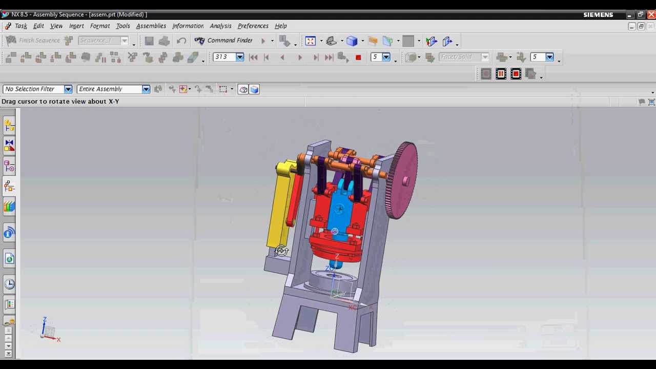Open the Format menu

(x=100, y=26)
